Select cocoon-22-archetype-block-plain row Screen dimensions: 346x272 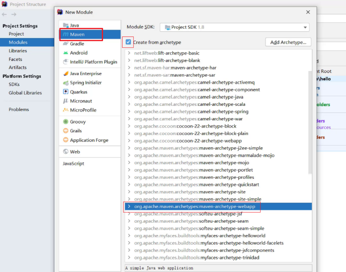coord(218,133)
